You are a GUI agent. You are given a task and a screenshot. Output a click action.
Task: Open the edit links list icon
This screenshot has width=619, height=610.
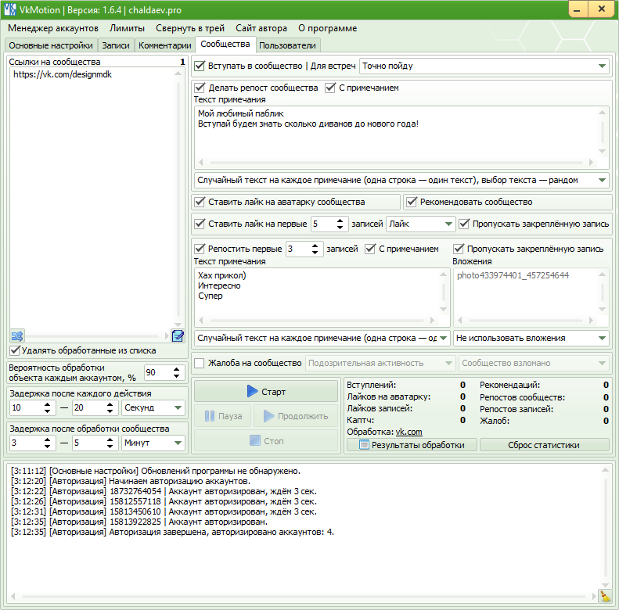click(178, 335)
